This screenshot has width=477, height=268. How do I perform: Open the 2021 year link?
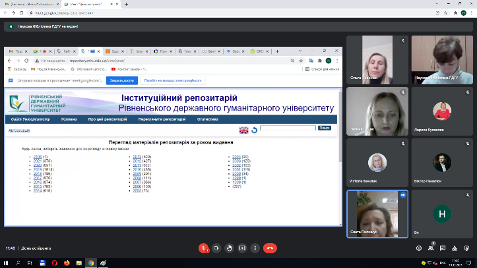pos(38,161)
